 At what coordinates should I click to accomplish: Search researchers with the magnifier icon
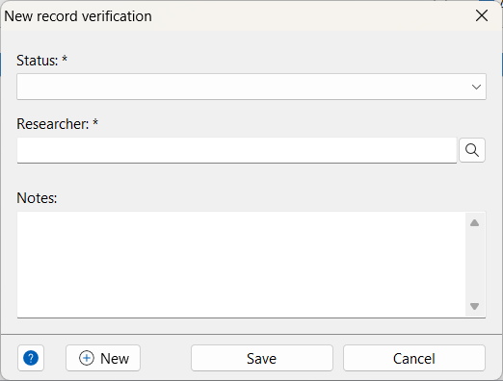point(472,150)
